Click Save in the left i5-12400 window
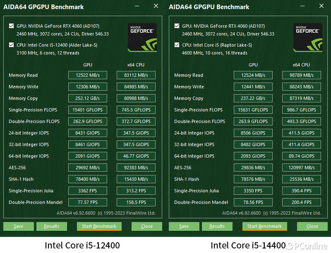This screenshot has width=331, height=253. coord(18,226)
